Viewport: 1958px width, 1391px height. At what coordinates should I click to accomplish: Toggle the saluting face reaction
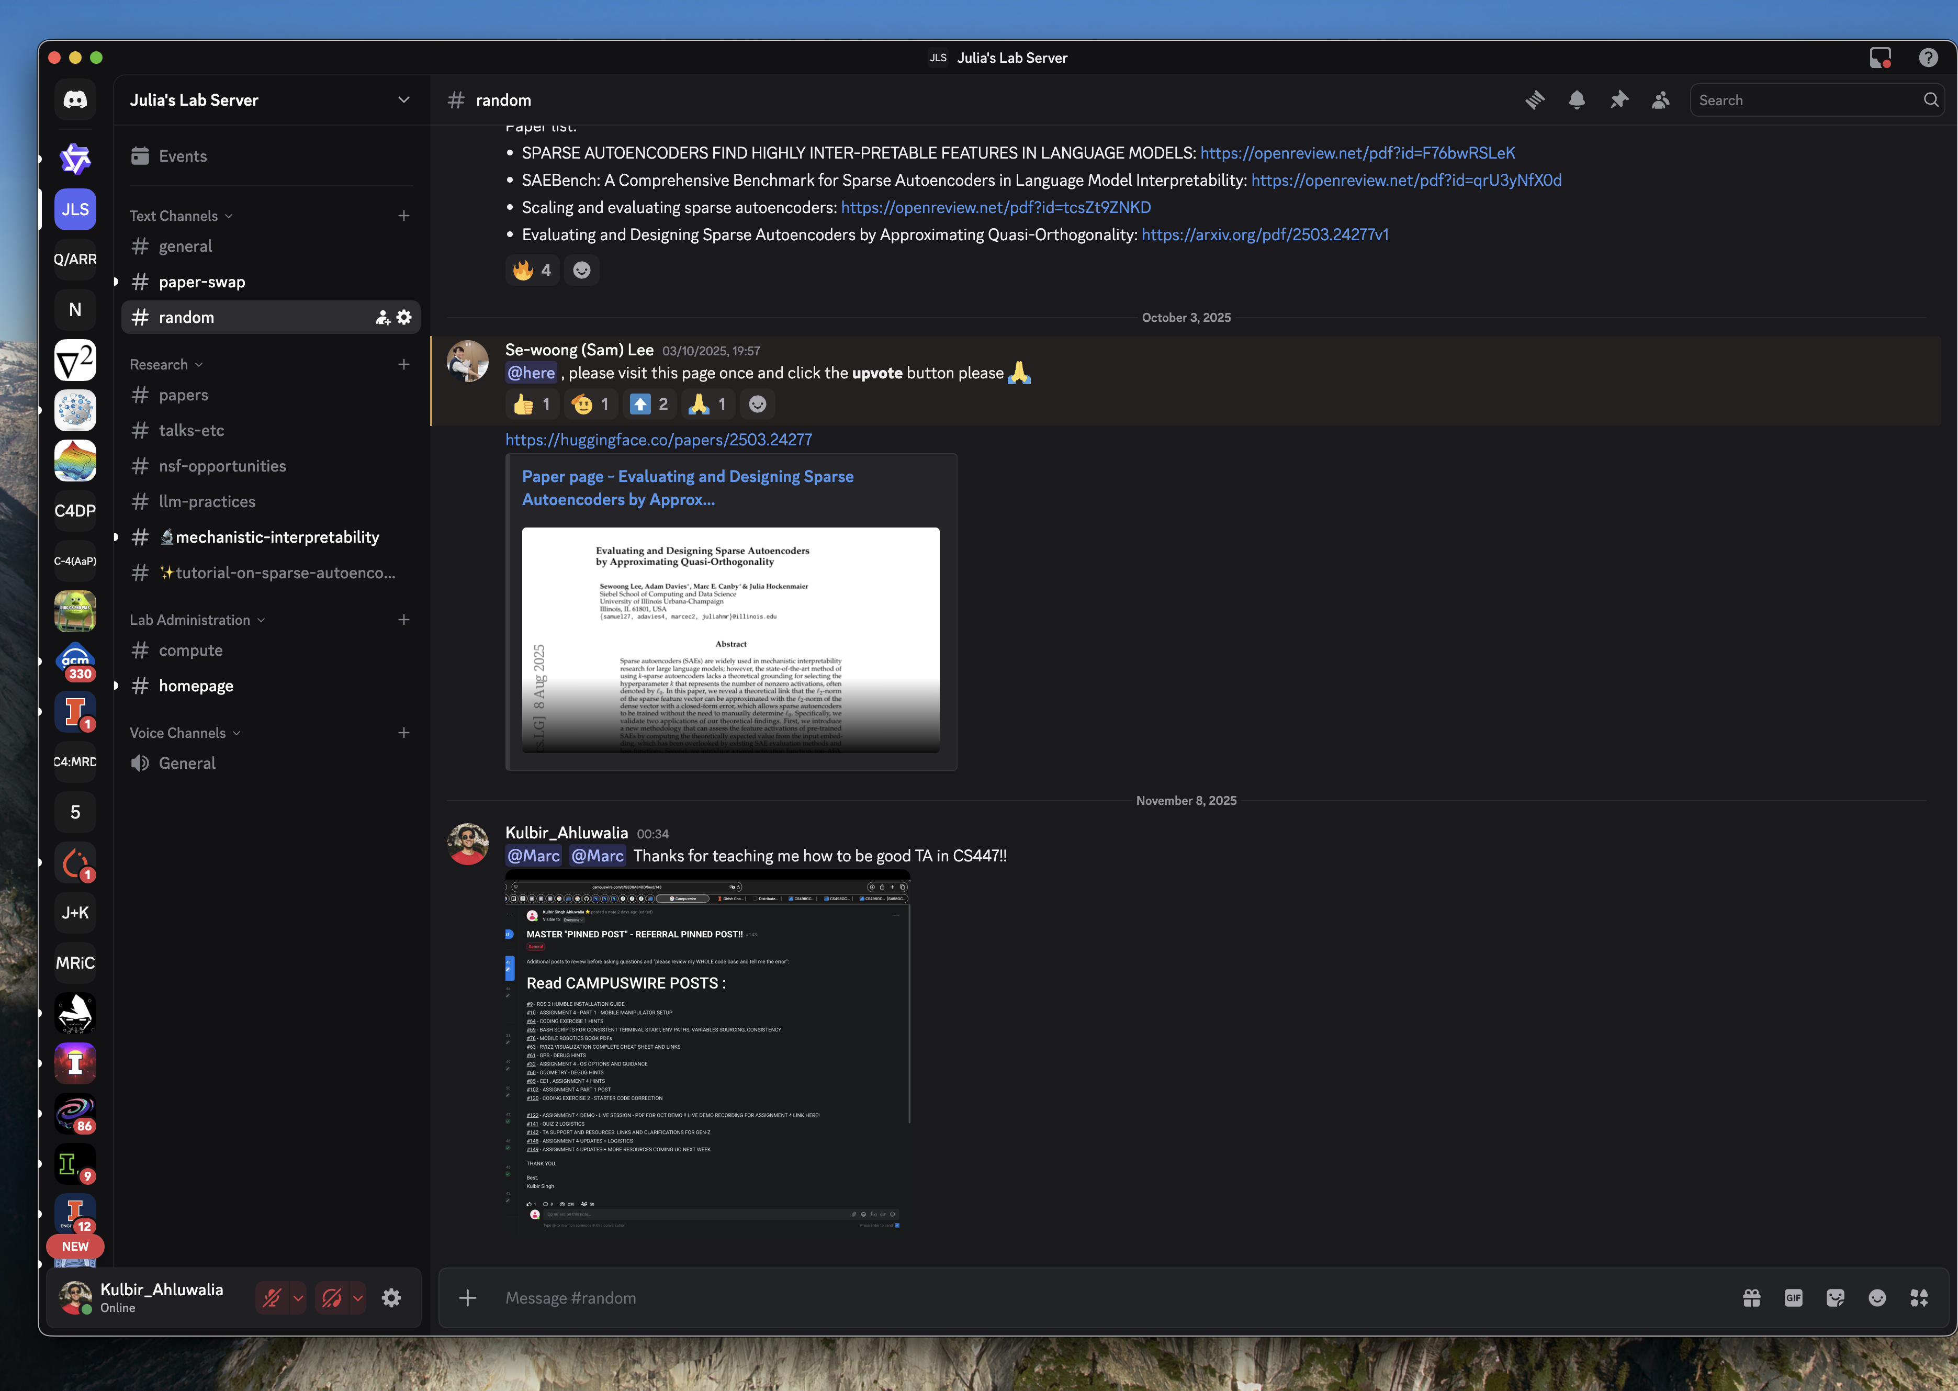pyautogui.click(x=591, y=405)
